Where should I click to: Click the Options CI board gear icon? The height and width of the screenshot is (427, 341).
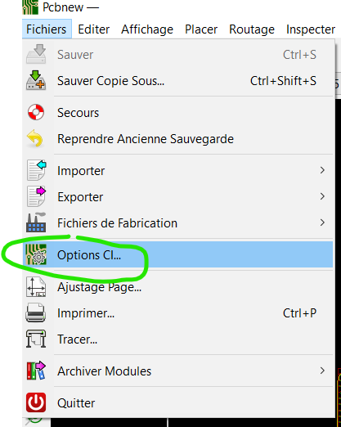[x=36, y=254]
